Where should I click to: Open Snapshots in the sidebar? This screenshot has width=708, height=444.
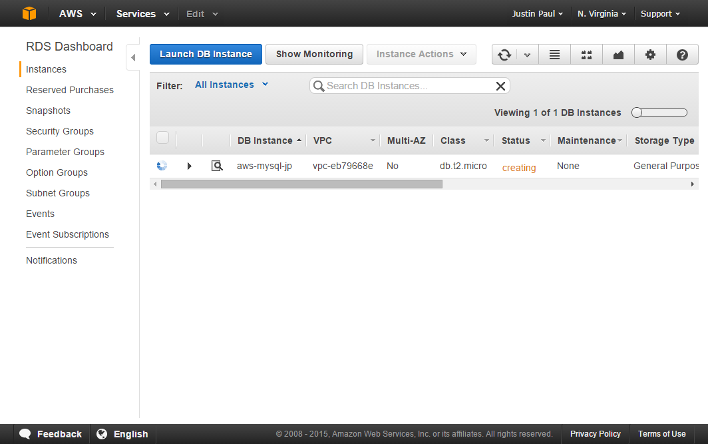(48, 111)
